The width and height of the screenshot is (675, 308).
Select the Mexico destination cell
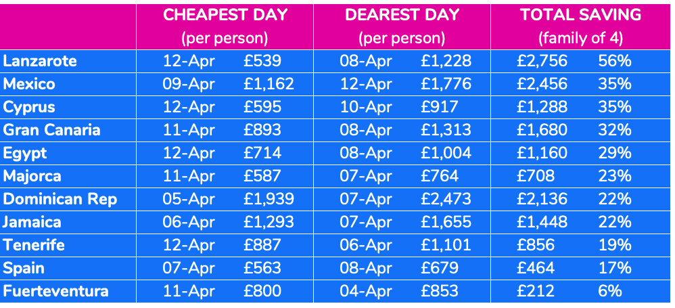click(x=29, y=85)
